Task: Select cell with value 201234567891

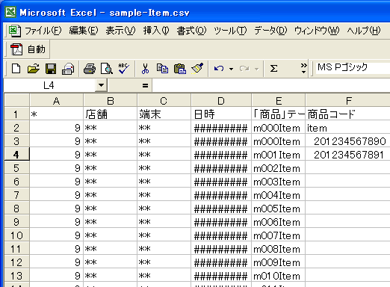Action: click(348, 155)
